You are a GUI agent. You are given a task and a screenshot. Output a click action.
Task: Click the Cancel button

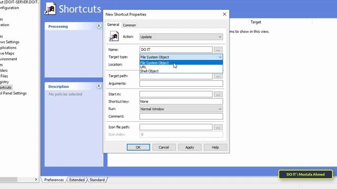164,147
